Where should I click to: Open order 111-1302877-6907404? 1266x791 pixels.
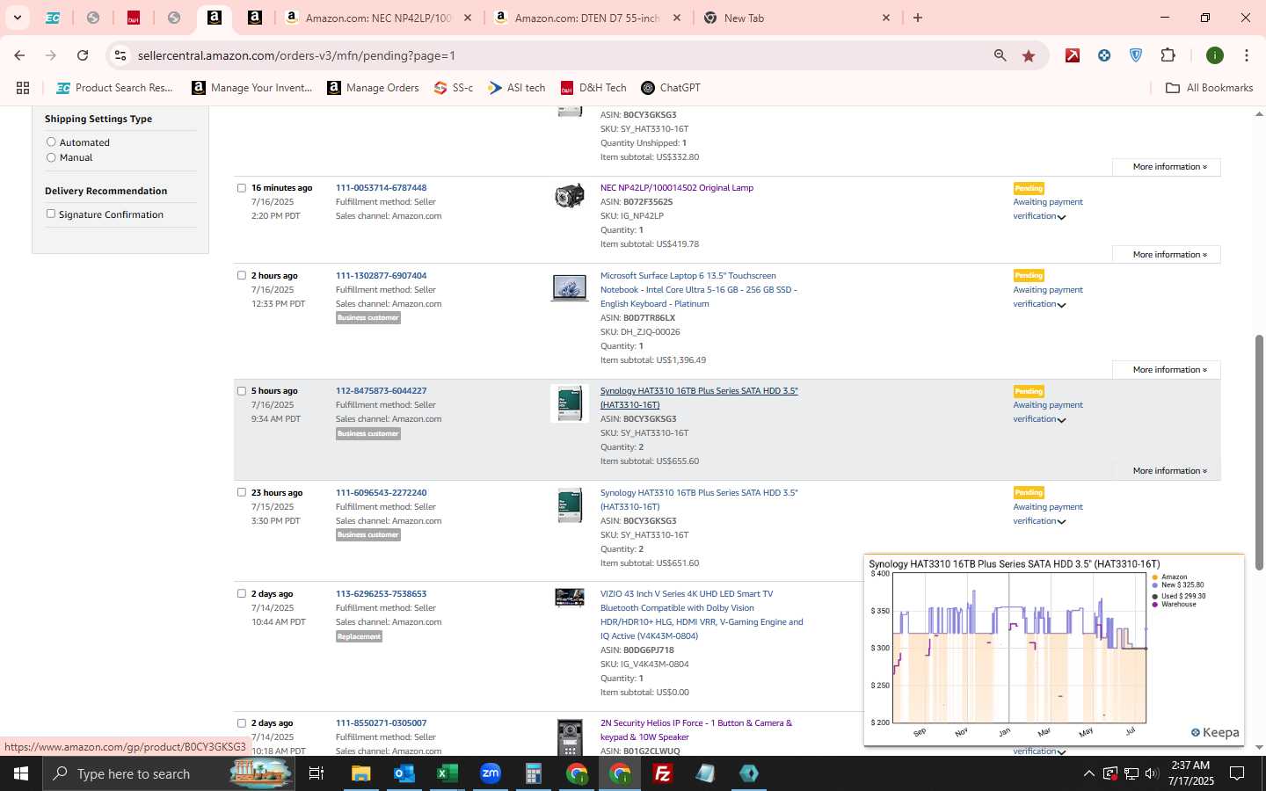point(381,275)
